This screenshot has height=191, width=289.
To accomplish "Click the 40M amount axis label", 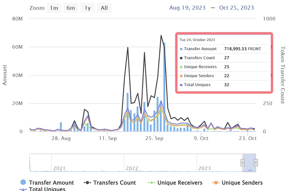I will 17,75.
